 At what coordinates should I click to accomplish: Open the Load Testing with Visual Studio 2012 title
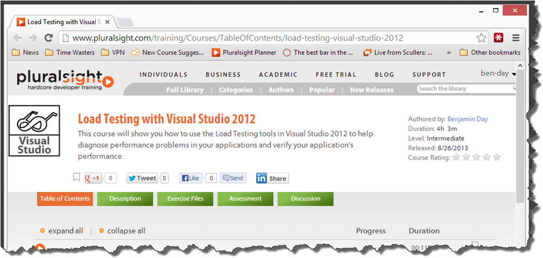[x=167, y=119]
